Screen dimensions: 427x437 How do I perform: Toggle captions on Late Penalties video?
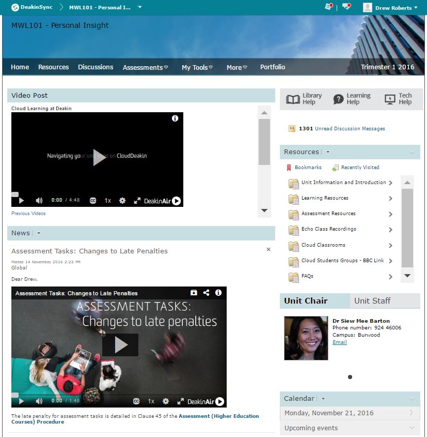click(x=136, y=401)
